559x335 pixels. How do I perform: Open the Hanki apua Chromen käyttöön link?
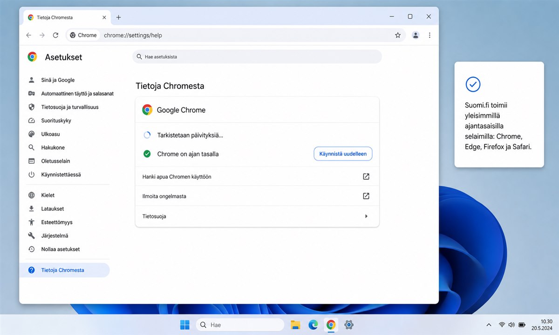(x=257, y=177)
